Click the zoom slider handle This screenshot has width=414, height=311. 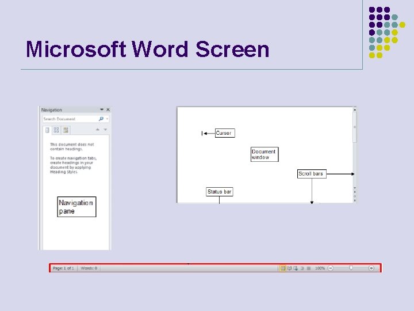351,268
